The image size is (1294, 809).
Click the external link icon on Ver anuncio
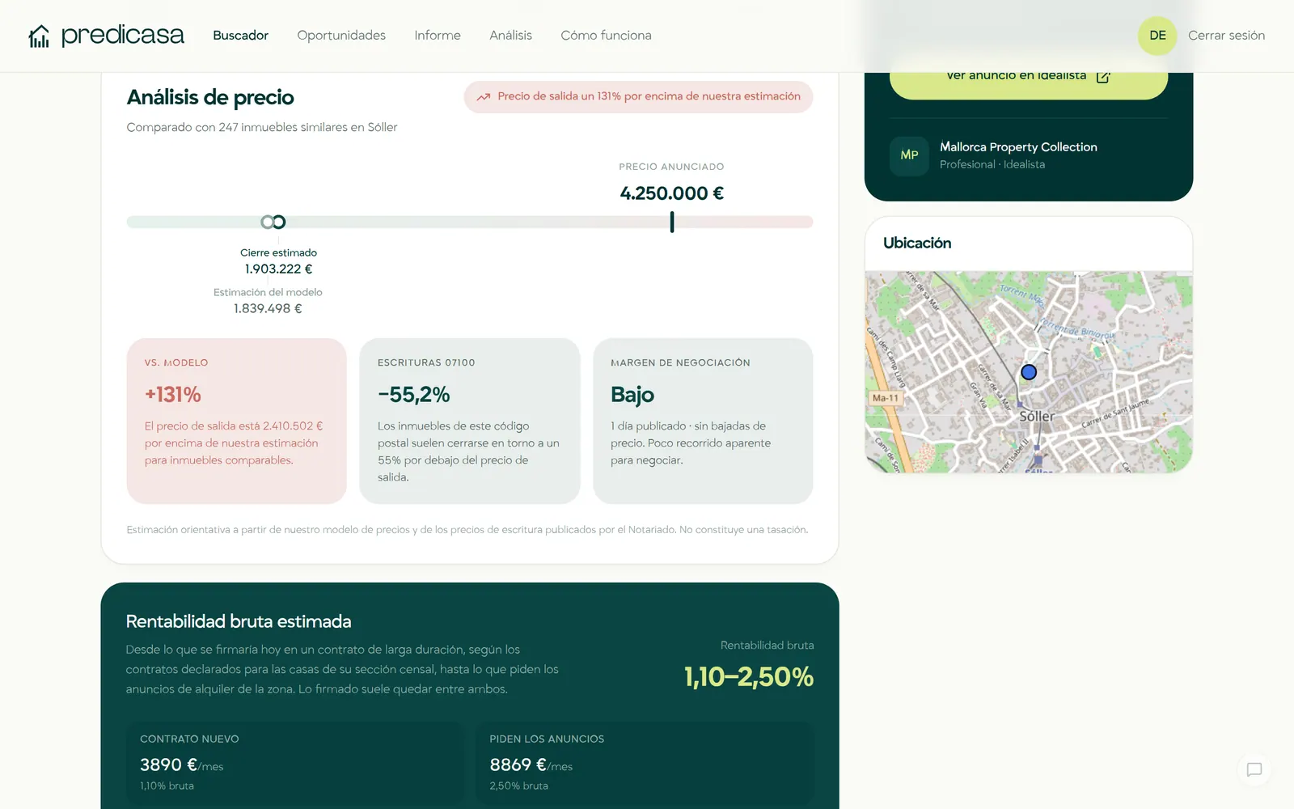1103,76
